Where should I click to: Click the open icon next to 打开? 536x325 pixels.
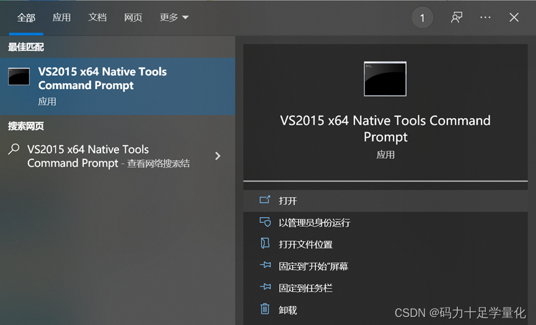pyautogui.click(x=265, y=200)
